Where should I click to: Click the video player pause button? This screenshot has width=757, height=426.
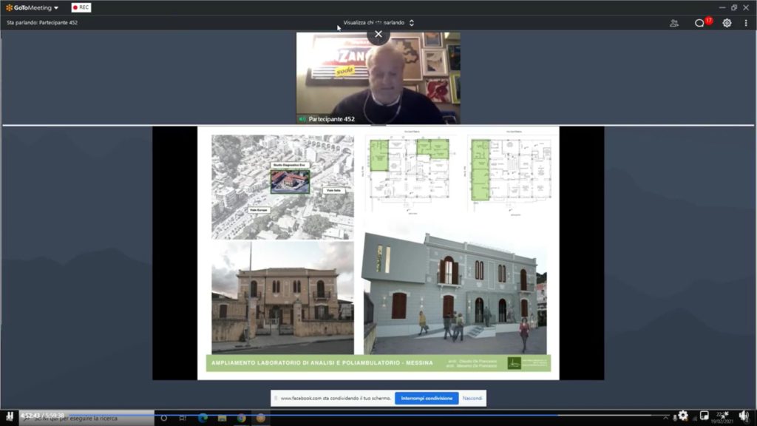click(10, 416)
